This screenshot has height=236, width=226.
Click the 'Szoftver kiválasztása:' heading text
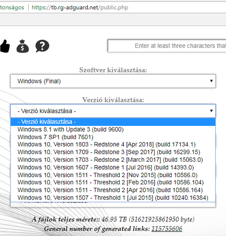coord(113,70)
